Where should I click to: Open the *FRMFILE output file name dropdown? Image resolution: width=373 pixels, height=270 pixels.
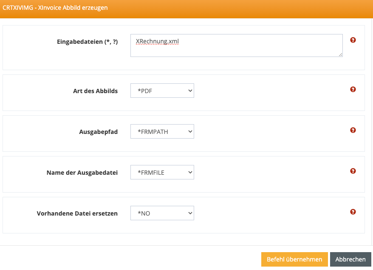pyautogui.click(x=162, y=172)
